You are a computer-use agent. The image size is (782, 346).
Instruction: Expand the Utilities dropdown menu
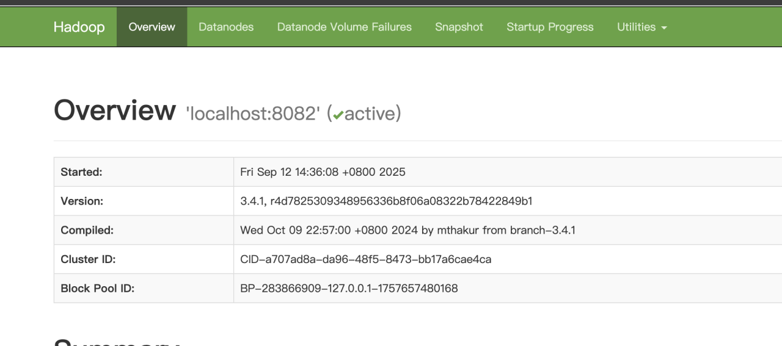pos(642,27)
